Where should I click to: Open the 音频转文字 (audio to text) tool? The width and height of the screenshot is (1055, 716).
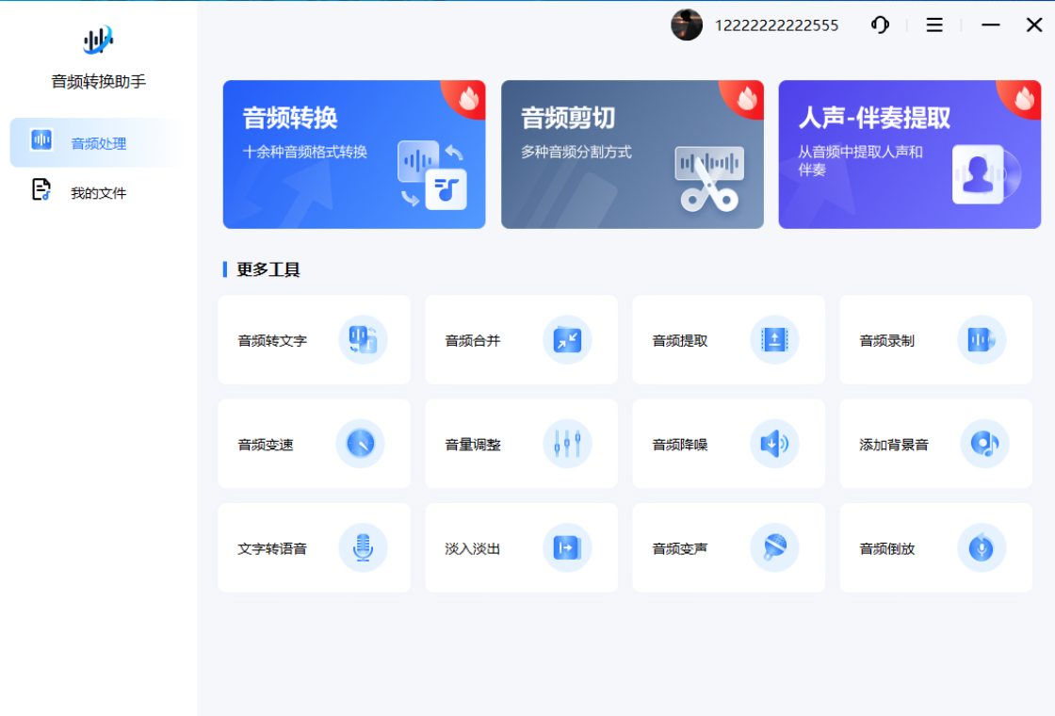[314, 340]
